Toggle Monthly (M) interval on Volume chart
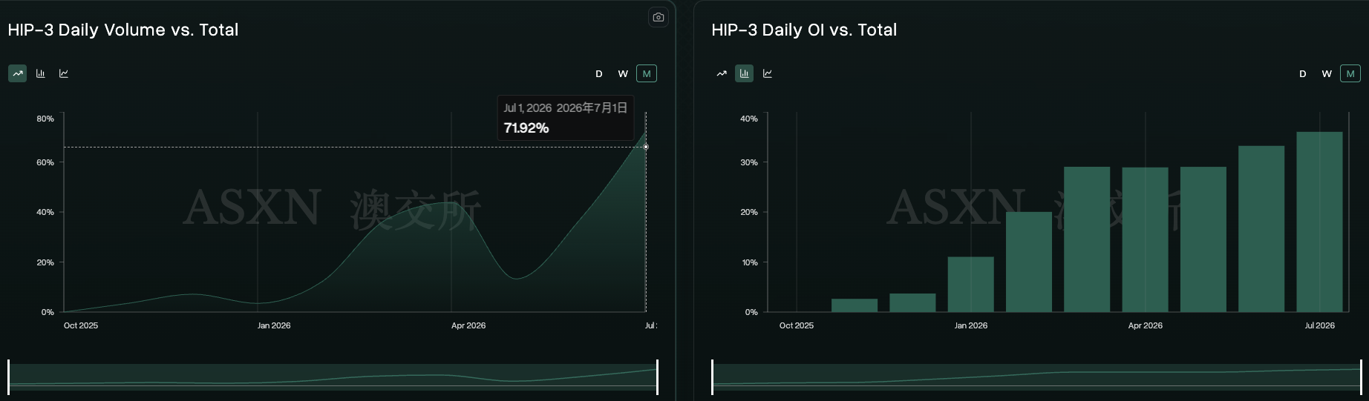Image resolution: width=1369 pixels, height=401 pixels. 647,73
